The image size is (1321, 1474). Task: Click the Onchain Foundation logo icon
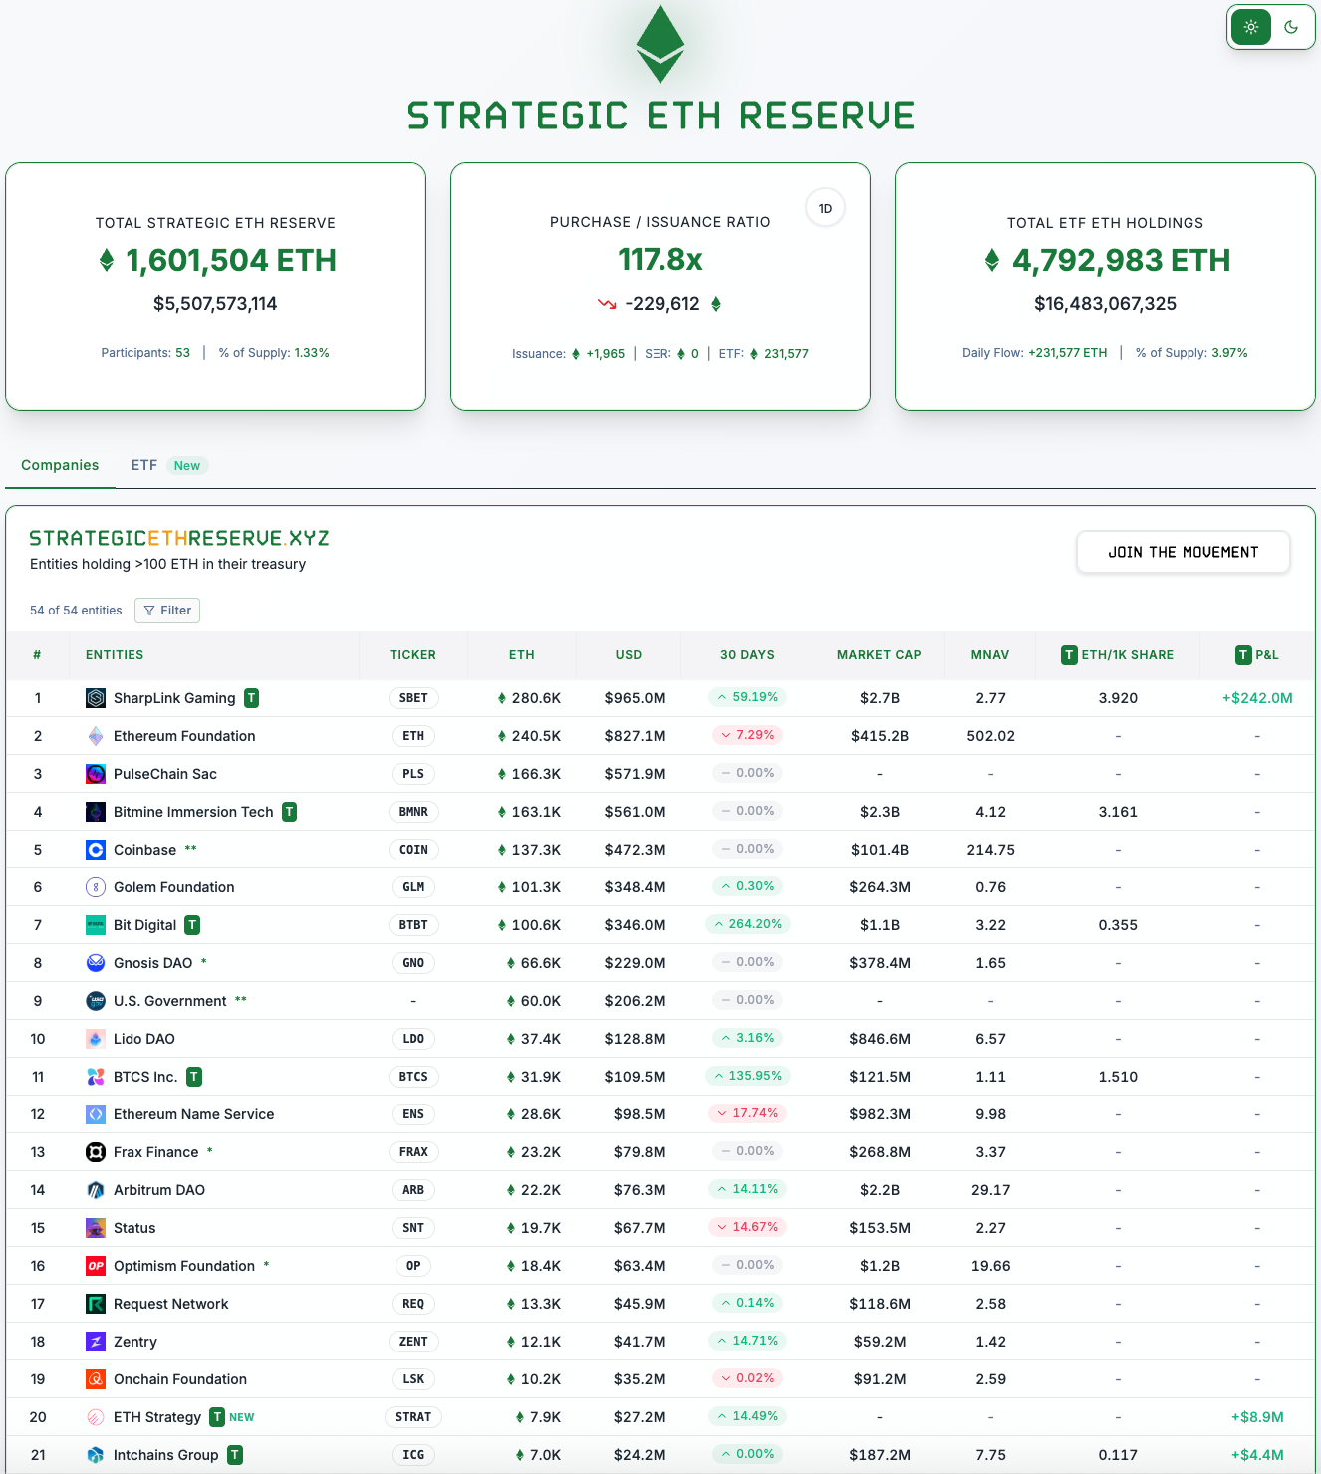pyautogui.click(x=96, y=1379)
